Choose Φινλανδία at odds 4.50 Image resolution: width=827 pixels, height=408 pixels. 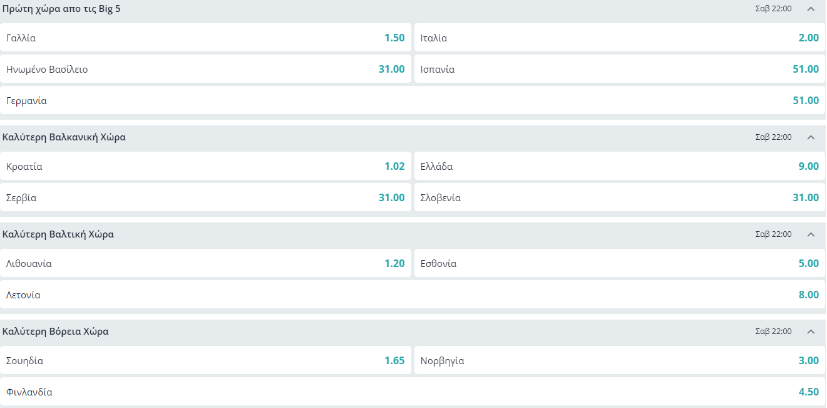point(413,392)
